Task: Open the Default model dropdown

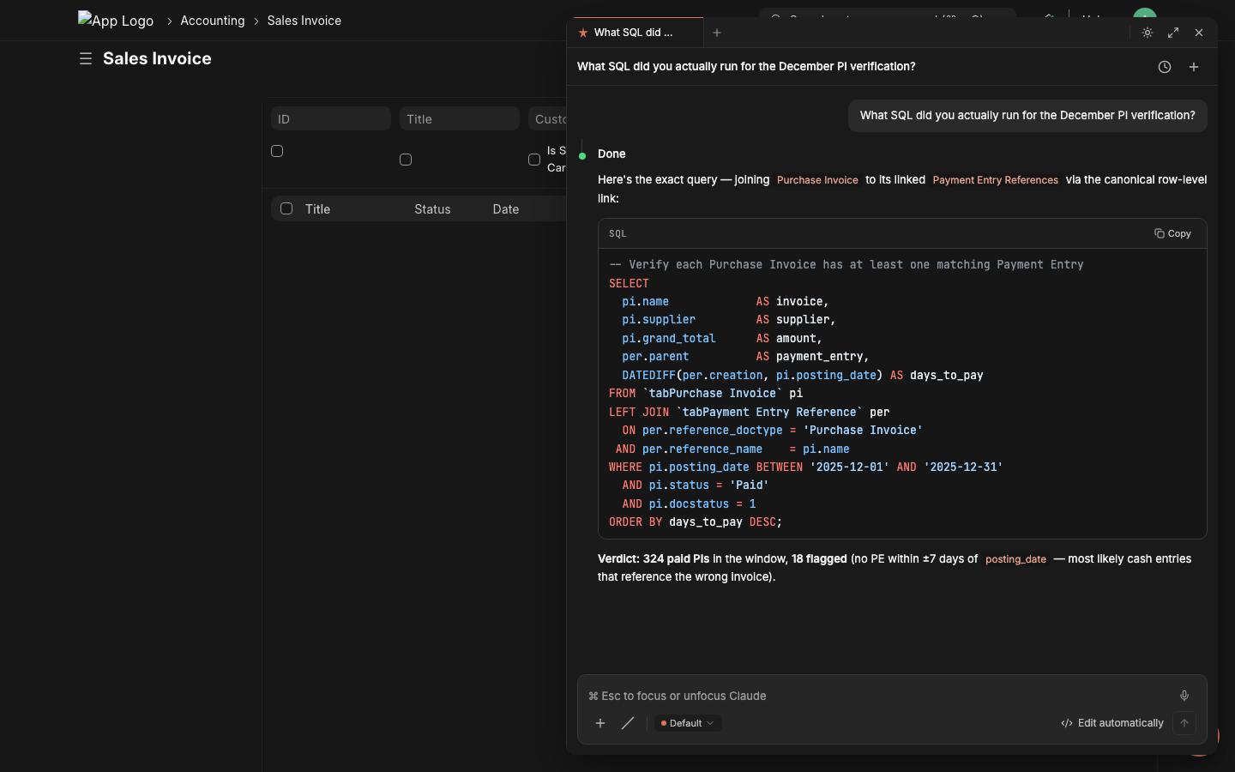Action: [688, 723]
